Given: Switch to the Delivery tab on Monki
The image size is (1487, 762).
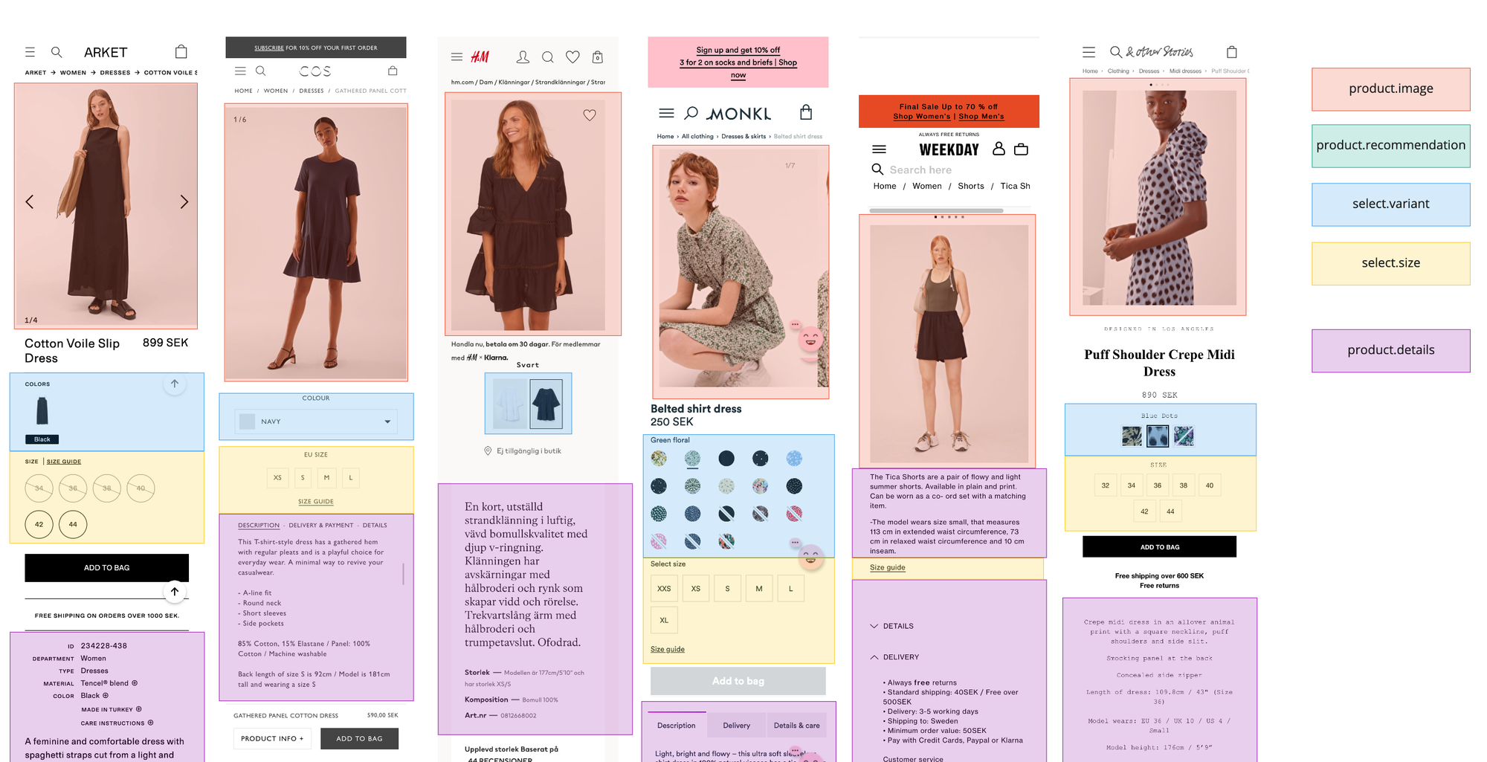Looking at the screenshot, I should (736, 725).
